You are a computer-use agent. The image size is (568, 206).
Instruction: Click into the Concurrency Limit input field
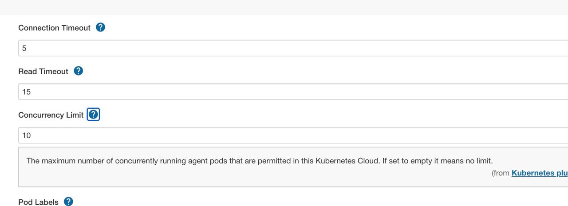point(293,135)
